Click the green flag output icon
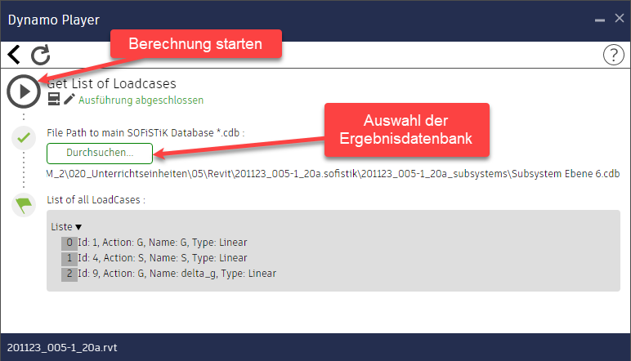This screenshot has width=631, height=361. (x=24, y=204)
